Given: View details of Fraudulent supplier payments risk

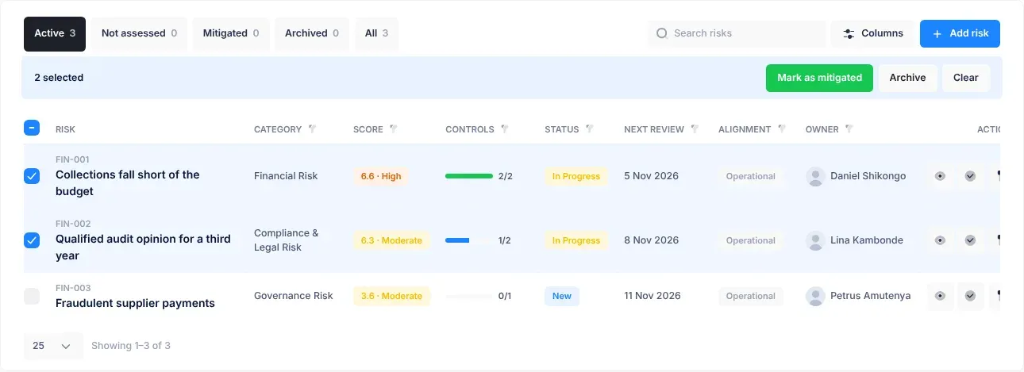Looking at the screenshot, I should pyautogui.click(x=940, y=296).
